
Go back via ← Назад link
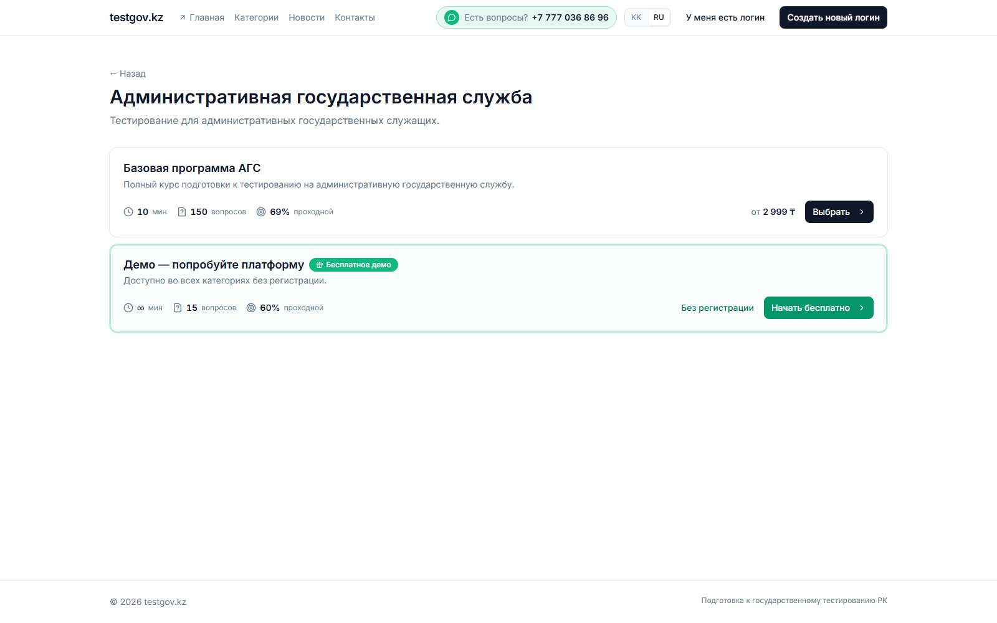point(128,74)
